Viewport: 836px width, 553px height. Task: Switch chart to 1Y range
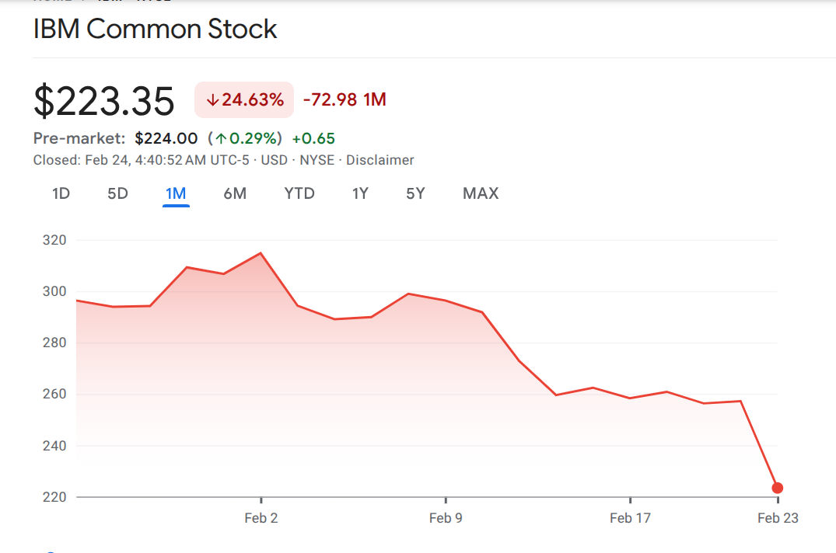point(360,193)
